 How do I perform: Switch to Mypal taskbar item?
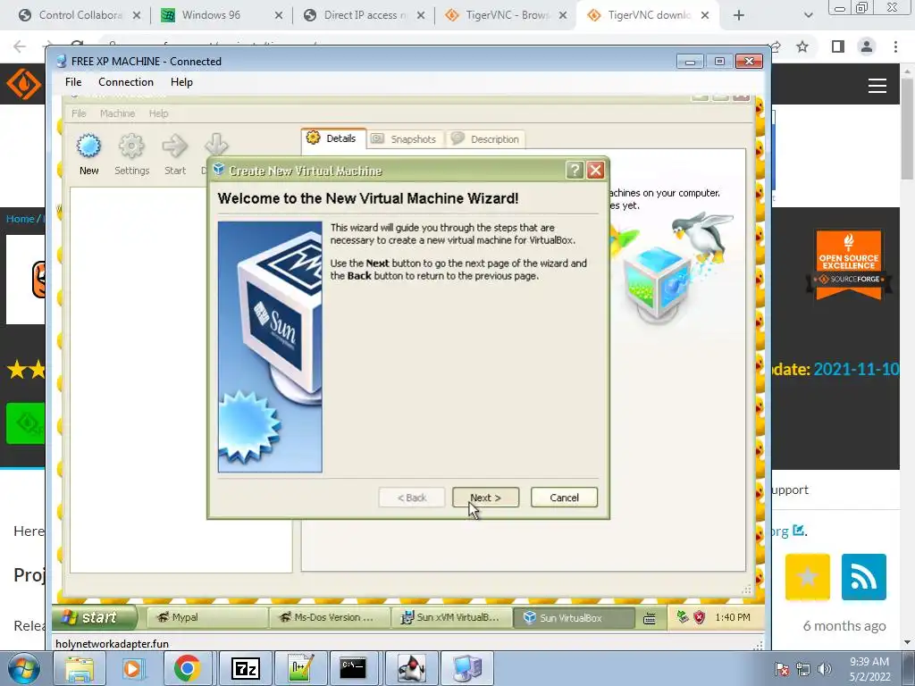[206, 617]
